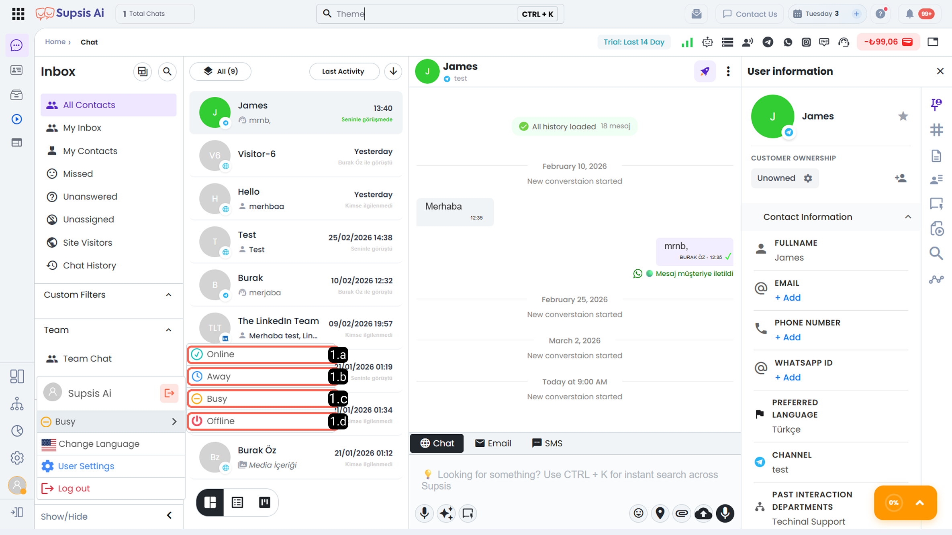Click the green signal bars icon
Viewport: 952px width, 535px height.
coord(687,42)
